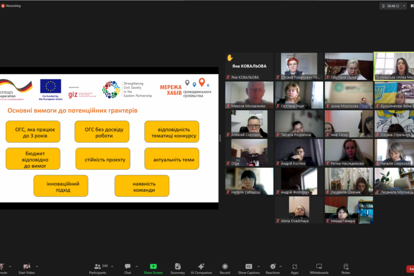Screen dimensions: 414x276
Task: Turn on Show Captions
Action: pyautogui.click(x=249, y=269)
